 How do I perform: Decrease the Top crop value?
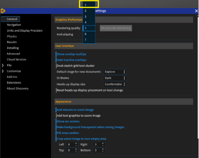tap(76, 152)
